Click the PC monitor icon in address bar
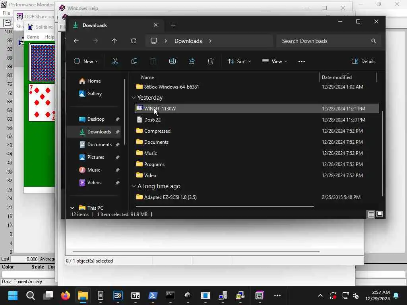407x305 pixels. point(154,41)
